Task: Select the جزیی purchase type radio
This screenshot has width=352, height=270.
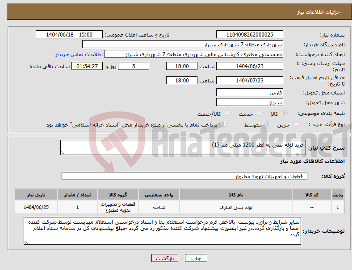Action: [296, 124]
